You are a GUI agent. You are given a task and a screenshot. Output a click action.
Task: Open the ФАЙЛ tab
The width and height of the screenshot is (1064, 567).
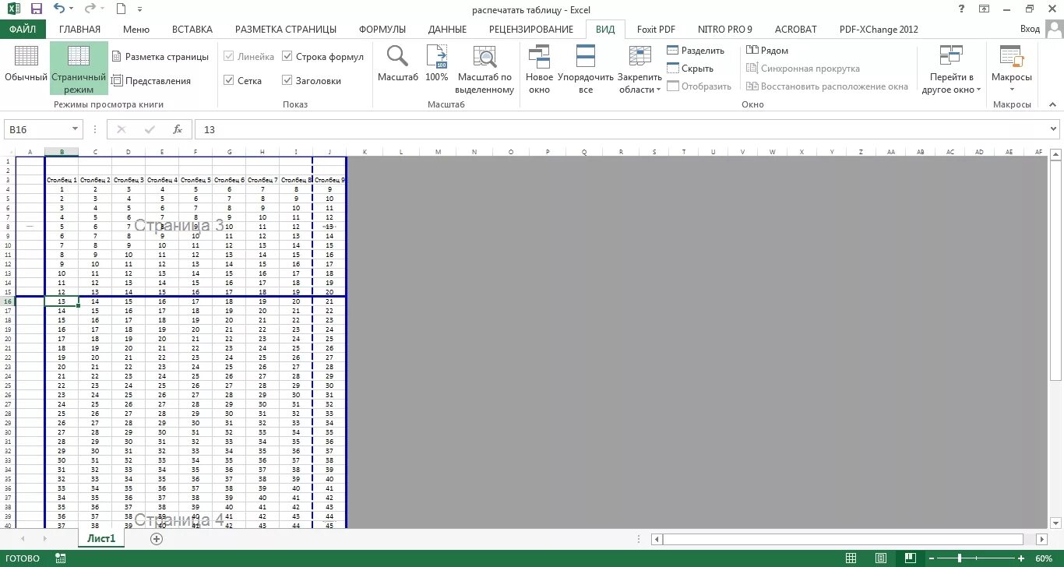(x=23, y=30)
